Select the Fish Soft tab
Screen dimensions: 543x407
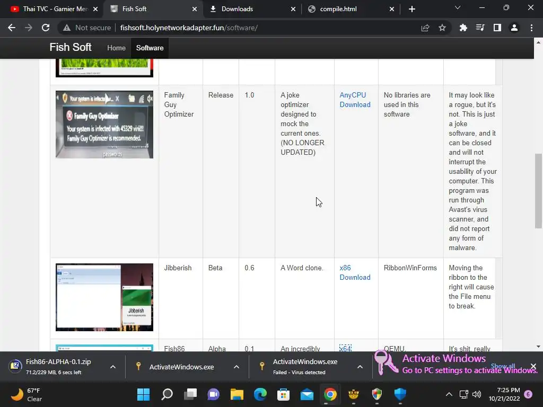point(149,9)
